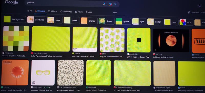Image resolution: width=205 pixels, height=93 pixels.
Task: Apply the design suggestion chip
Action: click(155, 22)
